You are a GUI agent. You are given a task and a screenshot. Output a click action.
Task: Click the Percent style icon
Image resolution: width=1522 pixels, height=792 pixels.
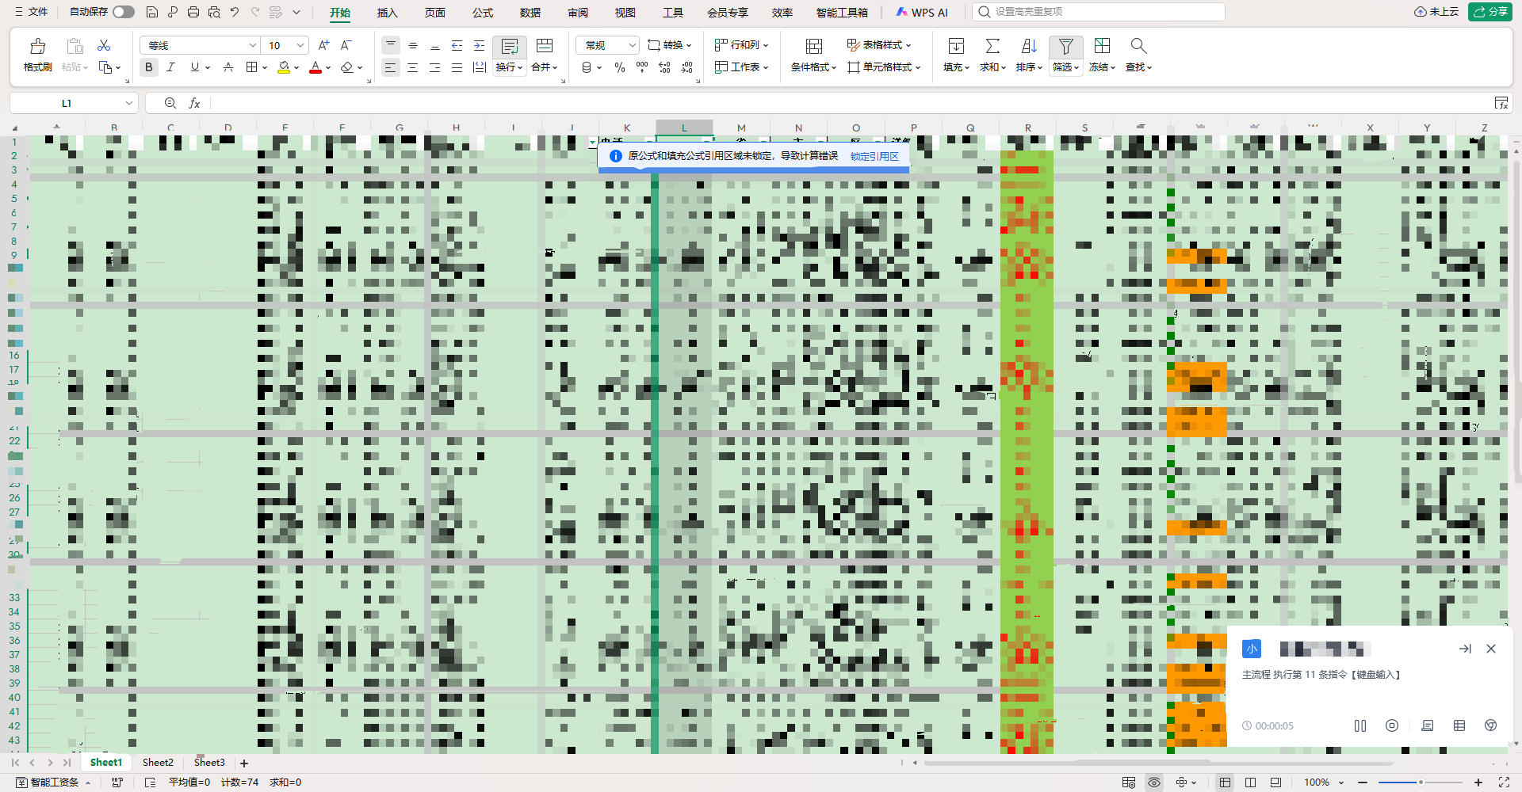[620, 67]
